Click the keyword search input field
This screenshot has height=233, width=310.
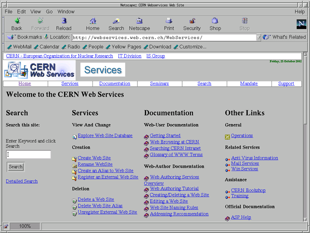[x=28, y=155]
